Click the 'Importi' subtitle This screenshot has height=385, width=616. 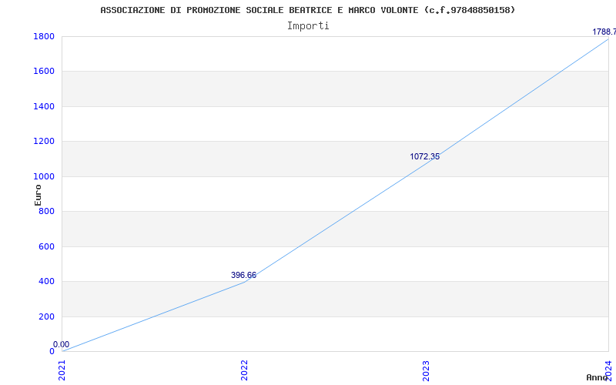click(x=308, y=26)
